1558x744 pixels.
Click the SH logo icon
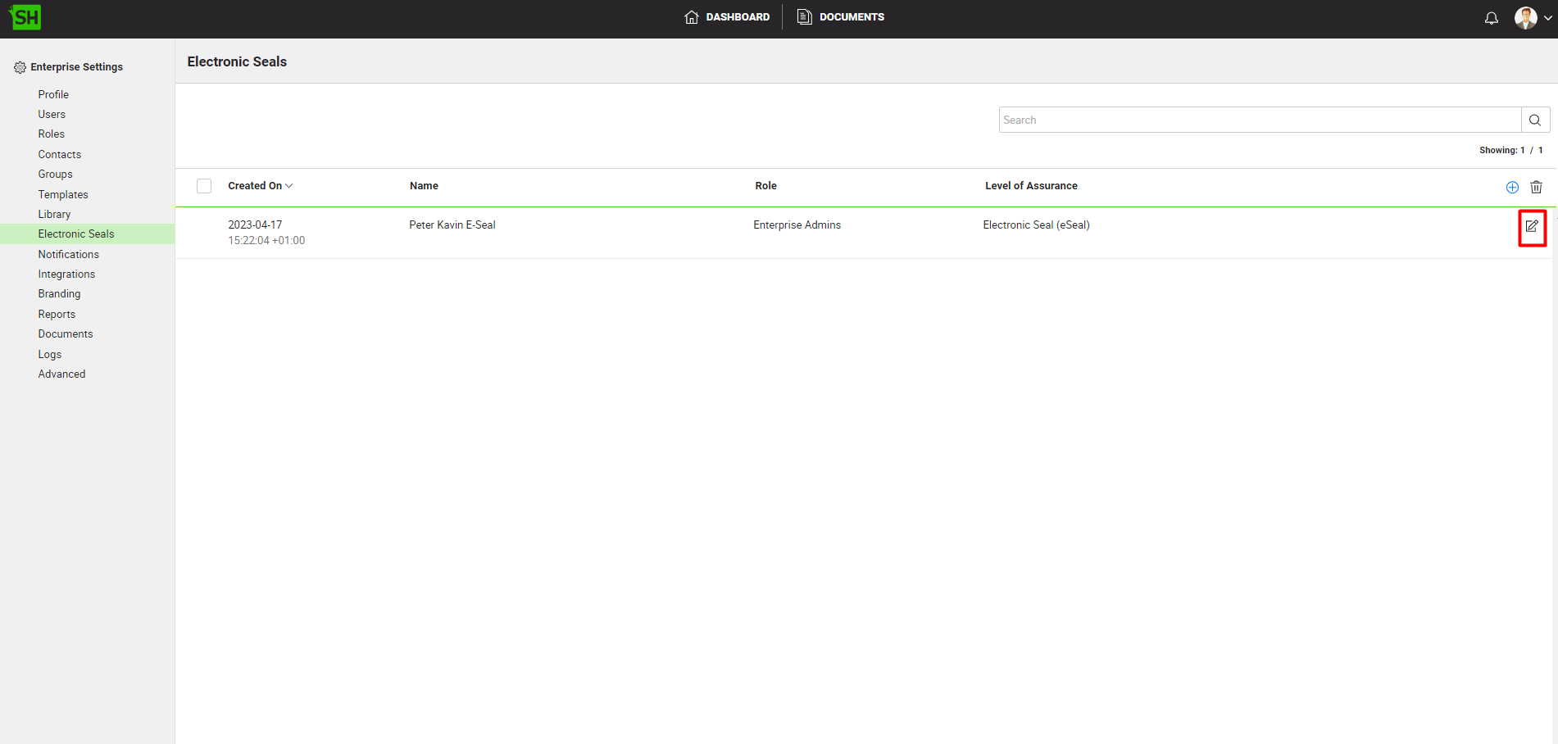coord(25,17)
